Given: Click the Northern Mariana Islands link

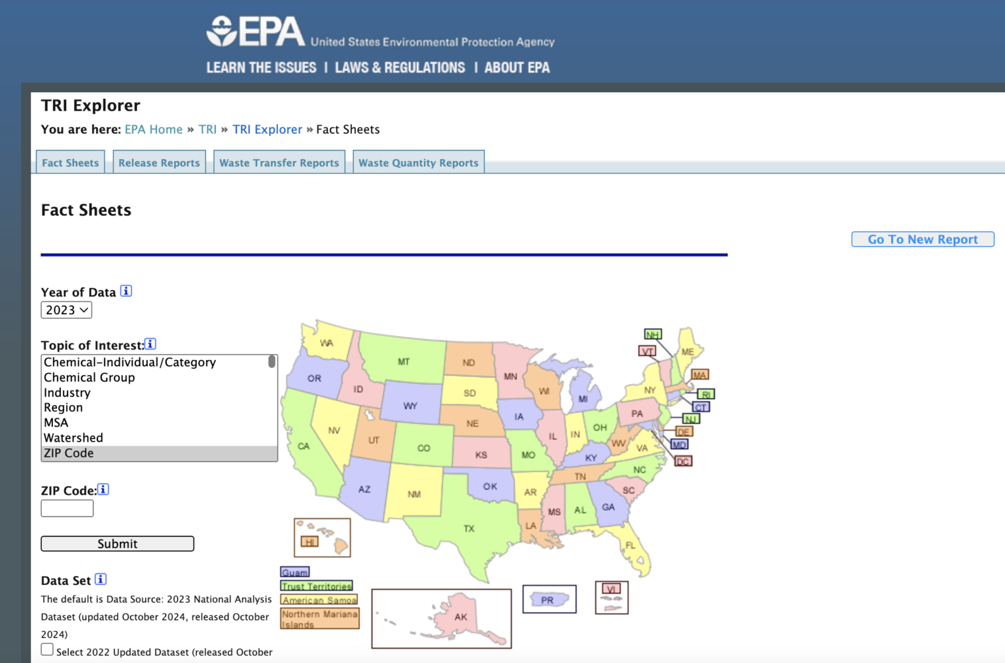Looking at the screenshot, I should (x=320, y=618).
